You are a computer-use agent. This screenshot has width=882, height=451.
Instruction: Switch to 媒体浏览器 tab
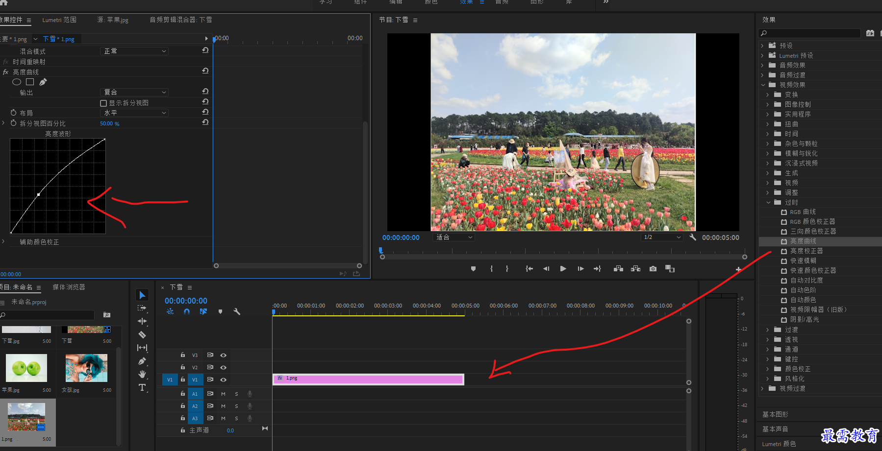click(x=69, y=287)
